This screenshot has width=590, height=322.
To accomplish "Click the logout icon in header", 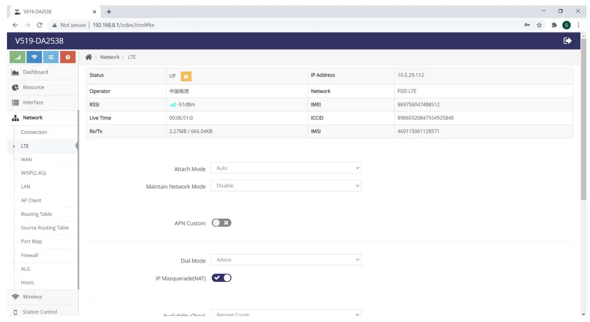I will point(567,41).
